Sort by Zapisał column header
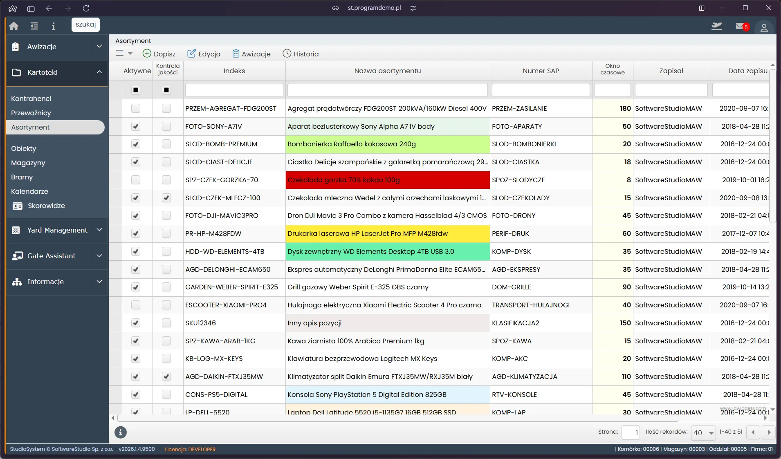This screenshot has width=781, height=459. (x=671, y=71)
